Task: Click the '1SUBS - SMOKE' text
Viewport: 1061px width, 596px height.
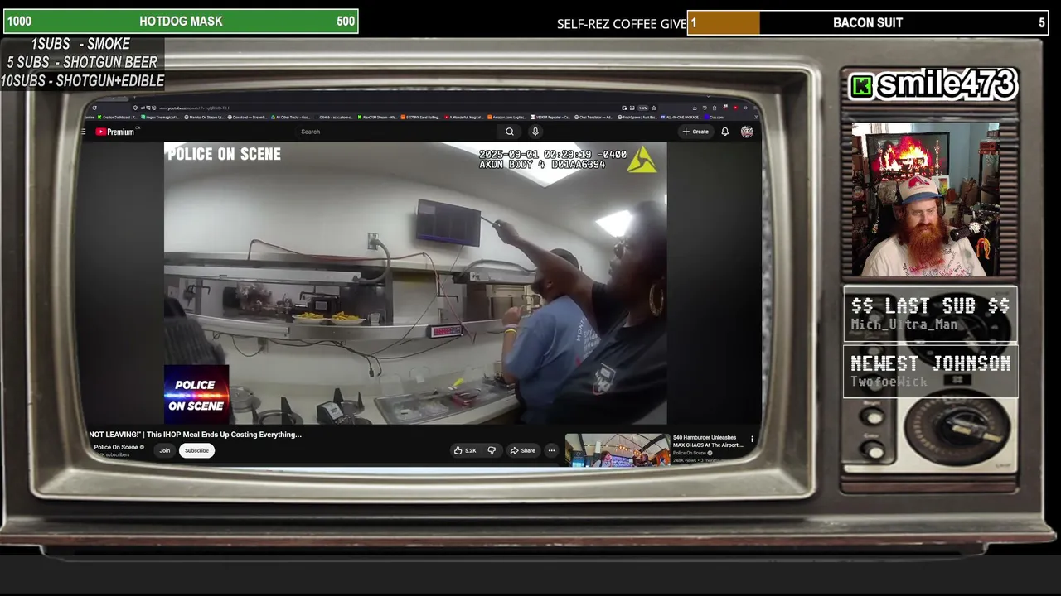Action: pos(80,44)
